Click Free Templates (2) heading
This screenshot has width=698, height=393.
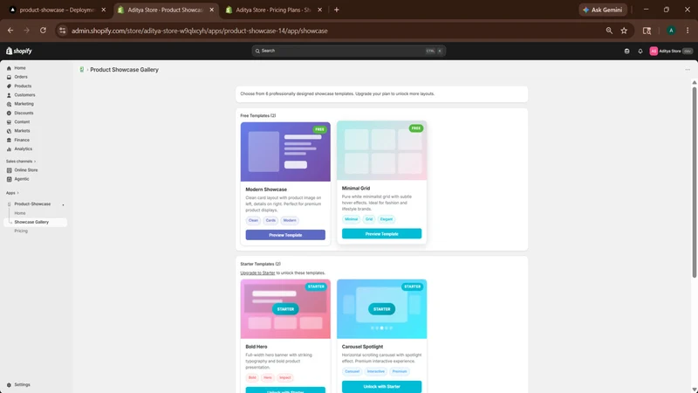[x=257, y=115]
